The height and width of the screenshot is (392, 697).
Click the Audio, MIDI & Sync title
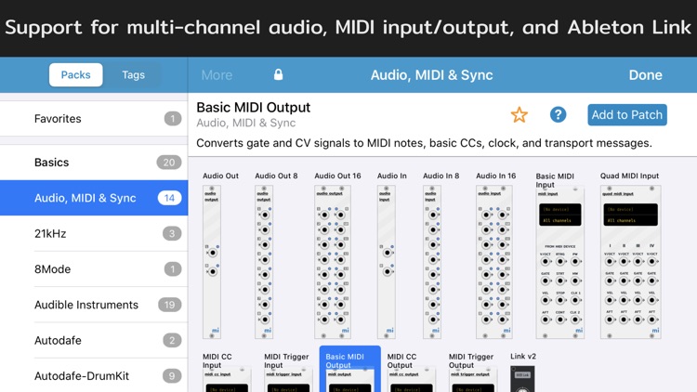coord(431,75)
